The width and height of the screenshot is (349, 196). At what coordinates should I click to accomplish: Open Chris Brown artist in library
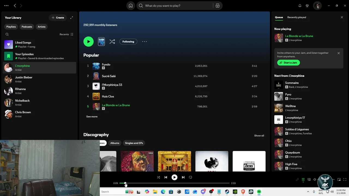[40, 114]
